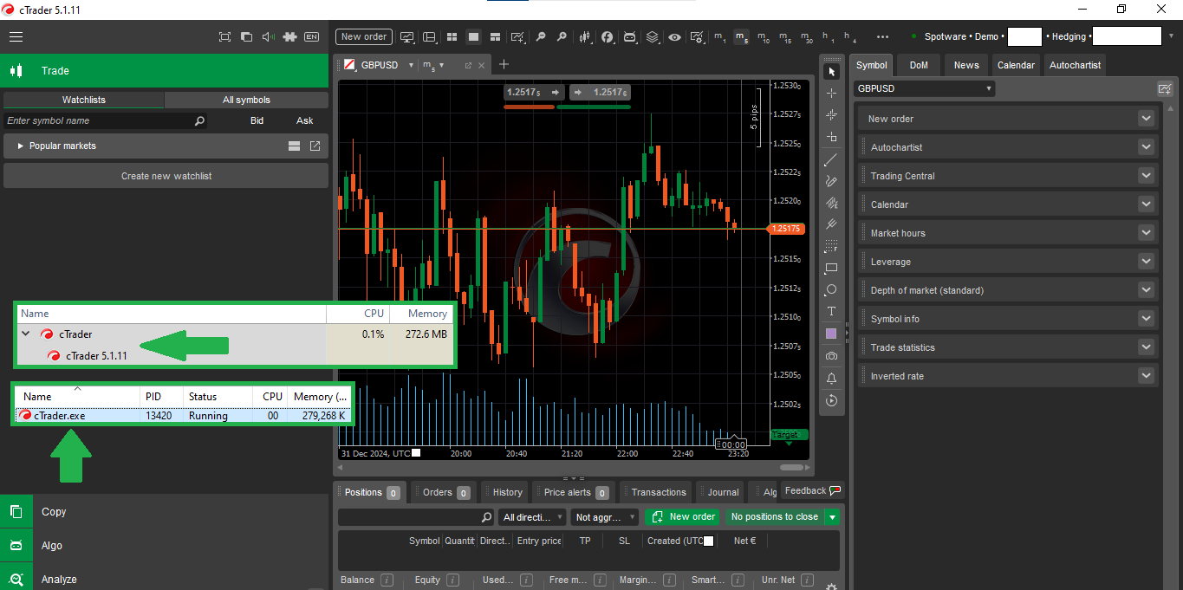Expand the Inverted rate section
This screenshot has height=590, width=1183.
1147,376
